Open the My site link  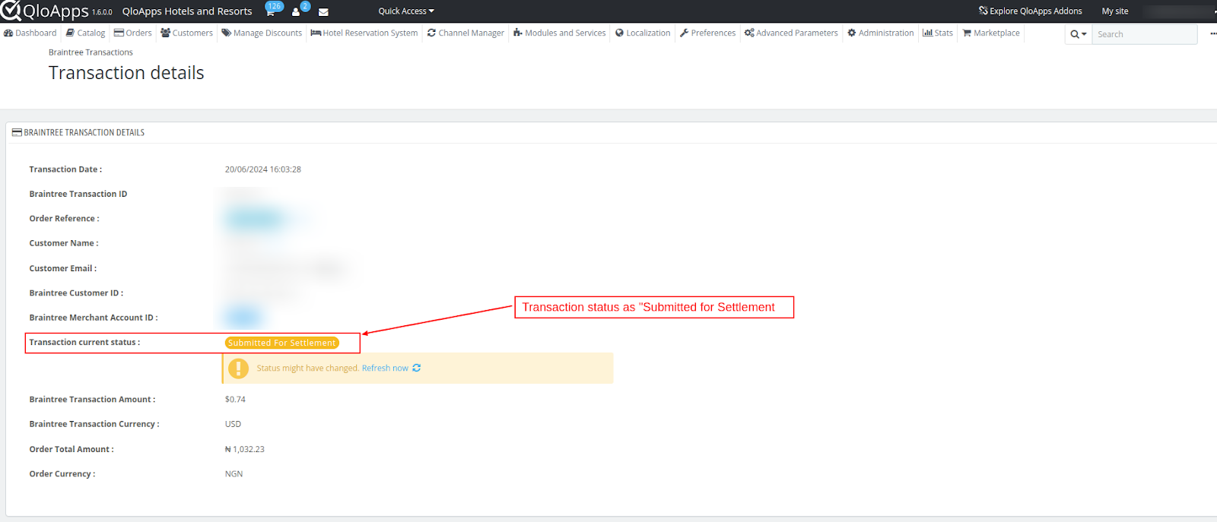coord(1115,11)
